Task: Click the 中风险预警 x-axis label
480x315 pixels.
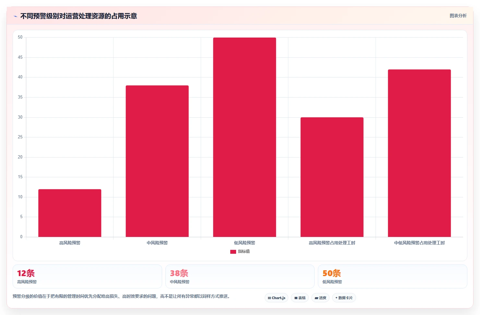Action: point(157,243)
